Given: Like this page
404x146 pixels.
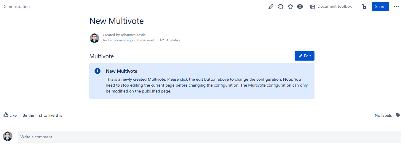Looking at the screenshot, I should [13, 115].
